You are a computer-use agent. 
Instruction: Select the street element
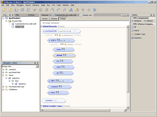[x=64, y=56]
